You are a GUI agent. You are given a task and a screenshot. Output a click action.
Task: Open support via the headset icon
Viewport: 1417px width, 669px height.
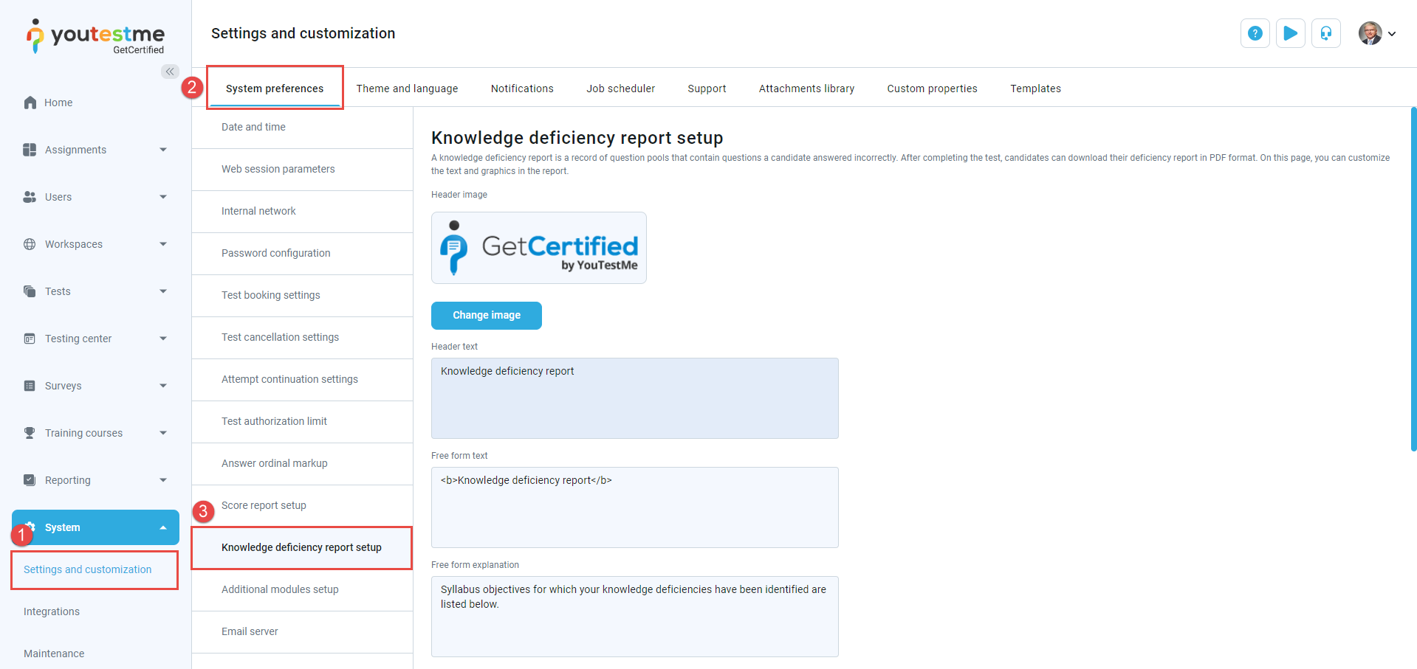tap(1325, 33)
